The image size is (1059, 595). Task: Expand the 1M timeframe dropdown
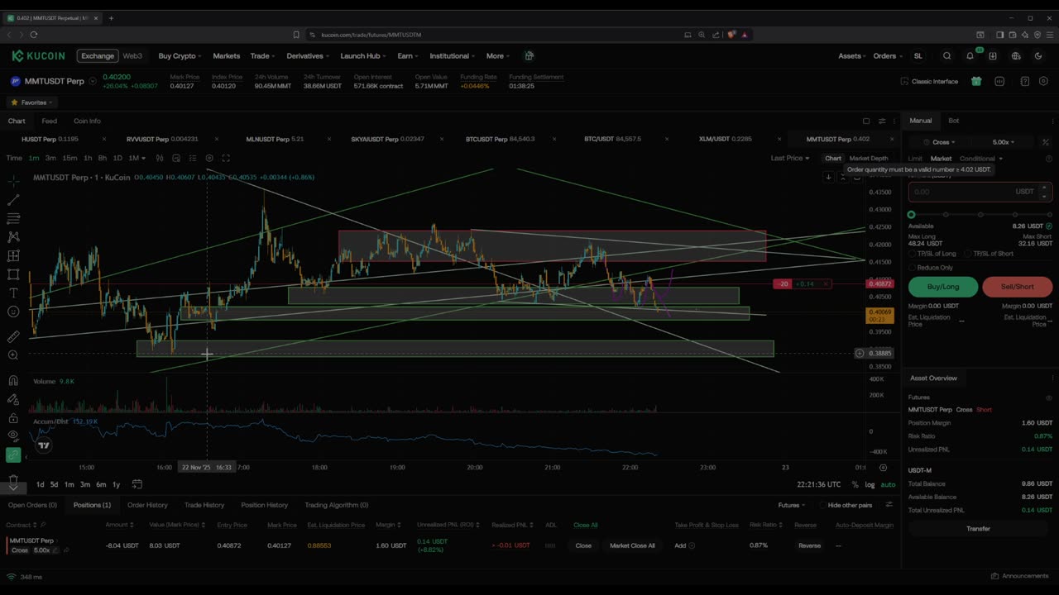(137, 158)
